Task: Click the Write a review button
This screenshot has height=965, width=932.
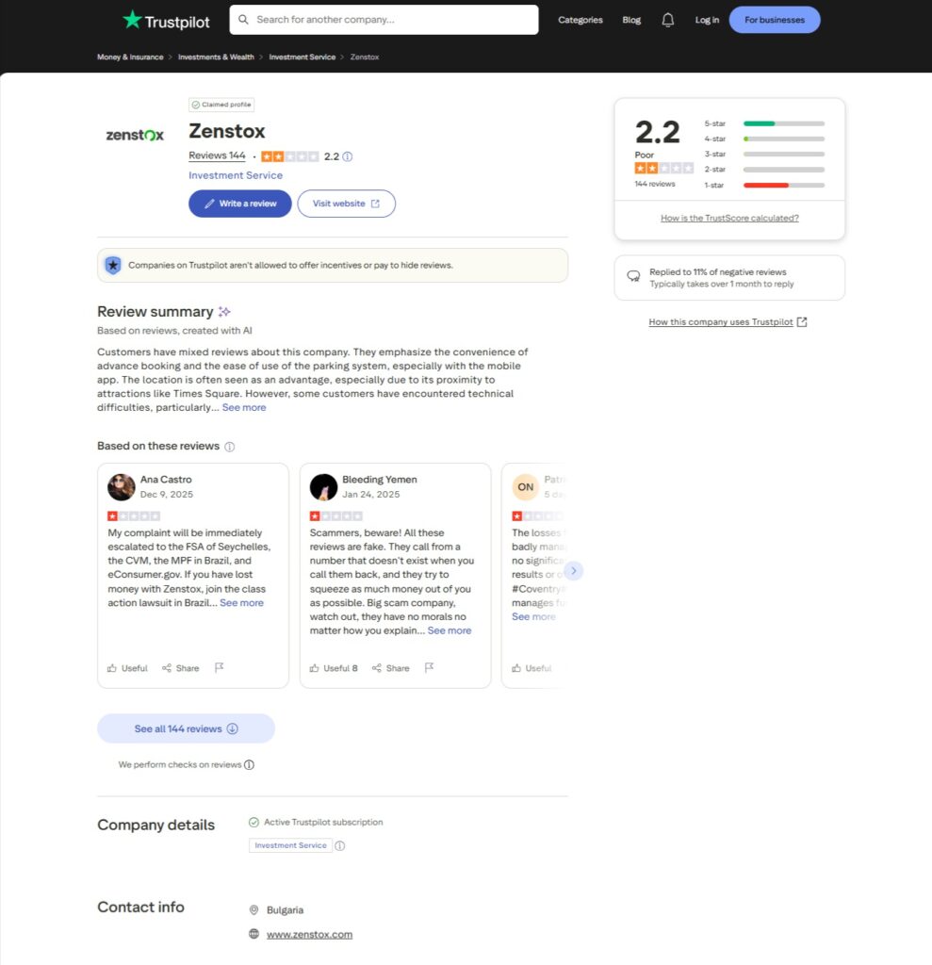Action: 239,204
